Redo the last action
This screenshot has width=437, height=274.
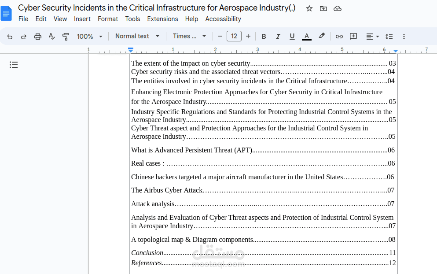[x=24, y=37]
